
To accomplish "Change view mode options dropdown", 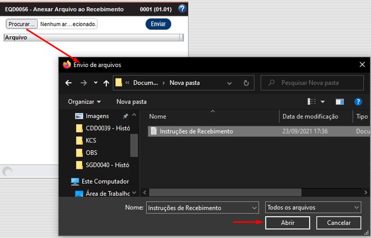I will tap(323, 102).
